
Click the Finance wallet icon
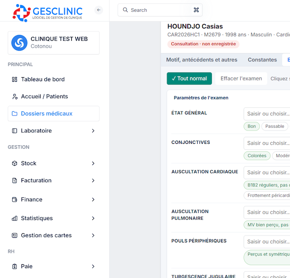15,199
